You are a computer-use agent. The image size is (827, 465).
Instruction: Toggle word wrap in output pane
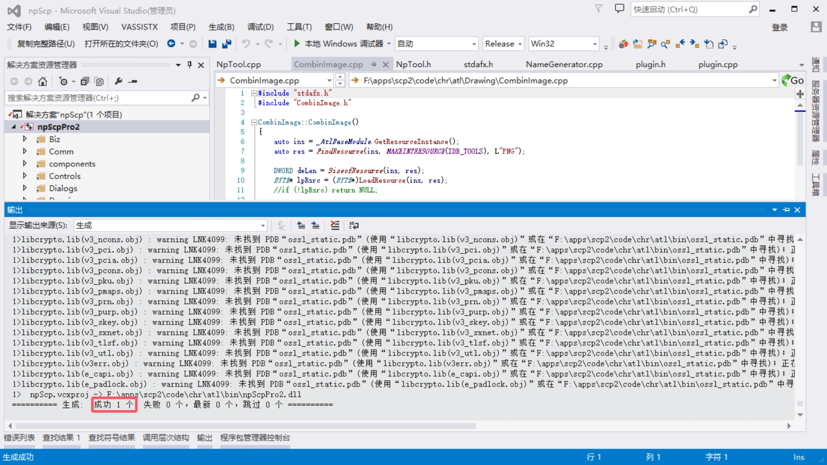click(354, 225)
